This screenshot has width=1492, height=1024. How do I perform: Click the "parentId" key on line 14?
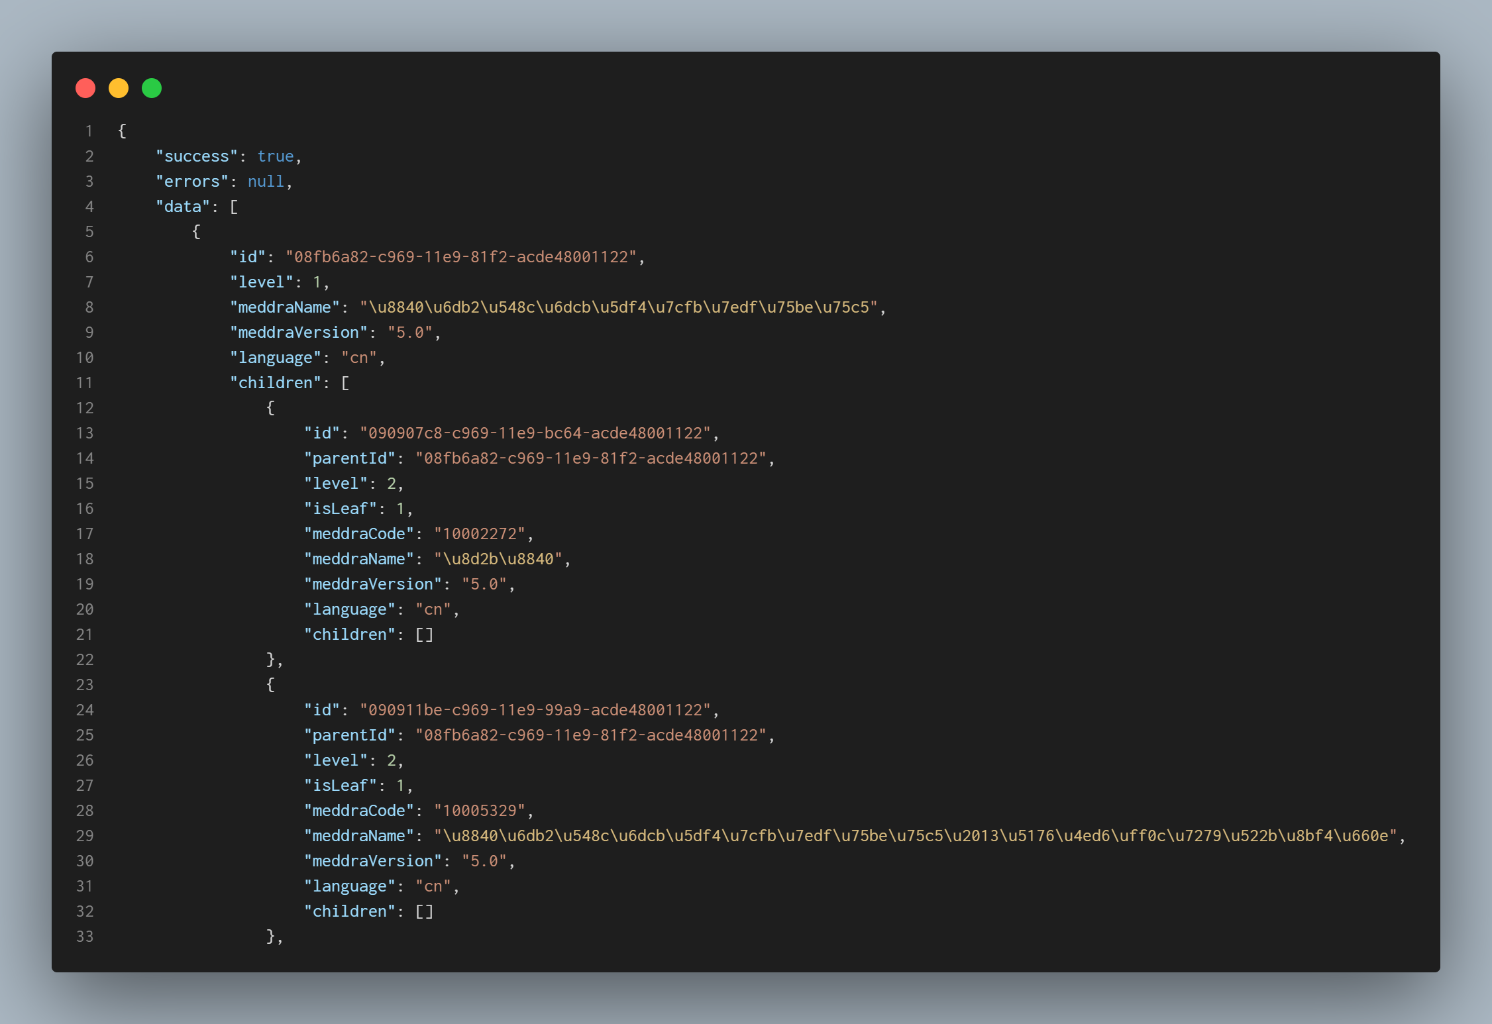point(350,458)
